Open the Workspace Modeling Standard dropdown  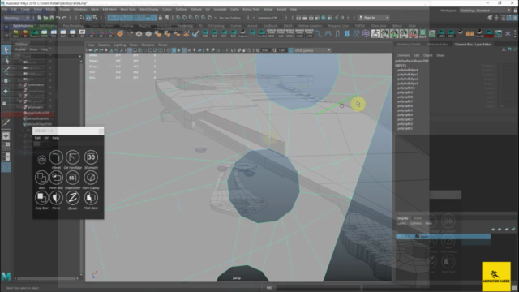485,11
